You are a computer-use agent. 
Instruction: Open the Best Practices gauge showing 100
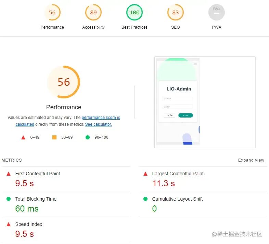pos(134,12)
